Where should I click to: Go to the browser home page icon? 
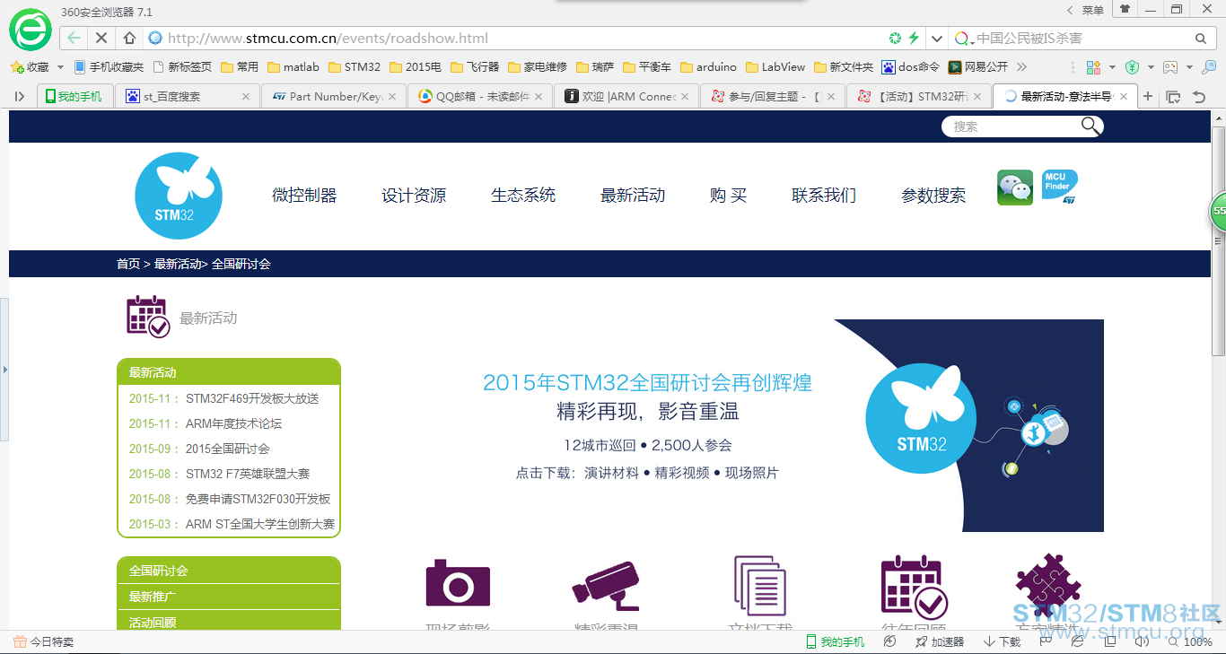[129, 39]
